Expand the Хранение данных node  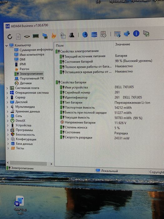click(x=7, y=112)
